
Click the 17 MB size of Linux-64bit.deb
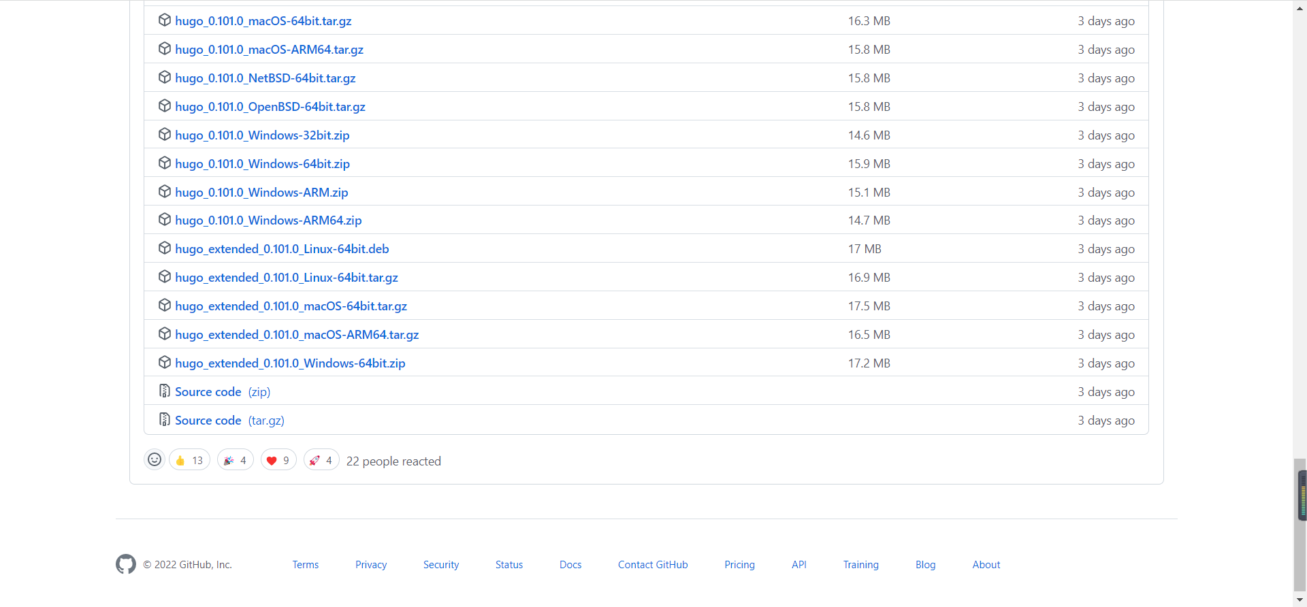click(x=865, y=249)
